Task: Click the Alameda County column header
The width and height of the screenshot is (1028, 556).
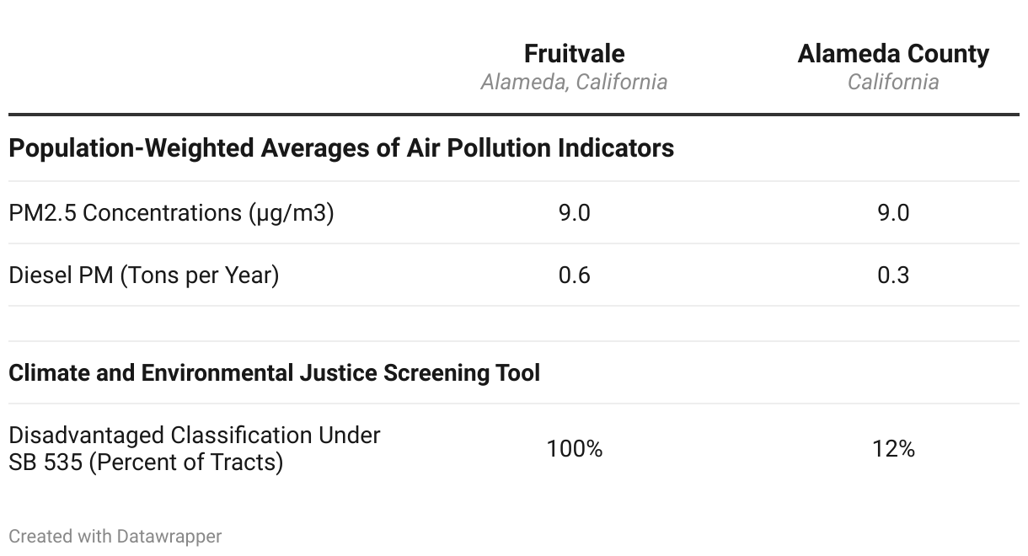Action: [893, 54]
